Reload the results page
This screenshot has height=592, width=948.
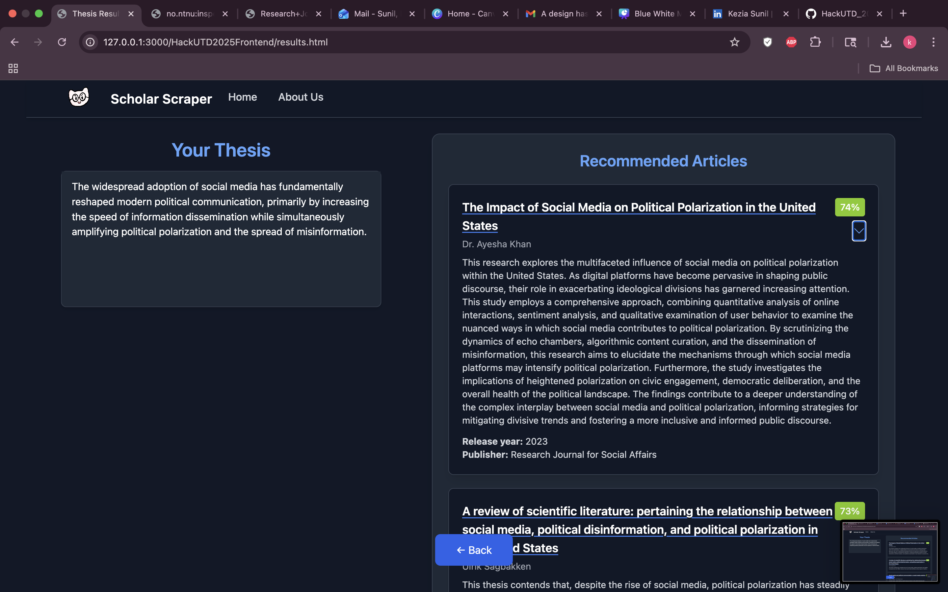pos(62,42)
